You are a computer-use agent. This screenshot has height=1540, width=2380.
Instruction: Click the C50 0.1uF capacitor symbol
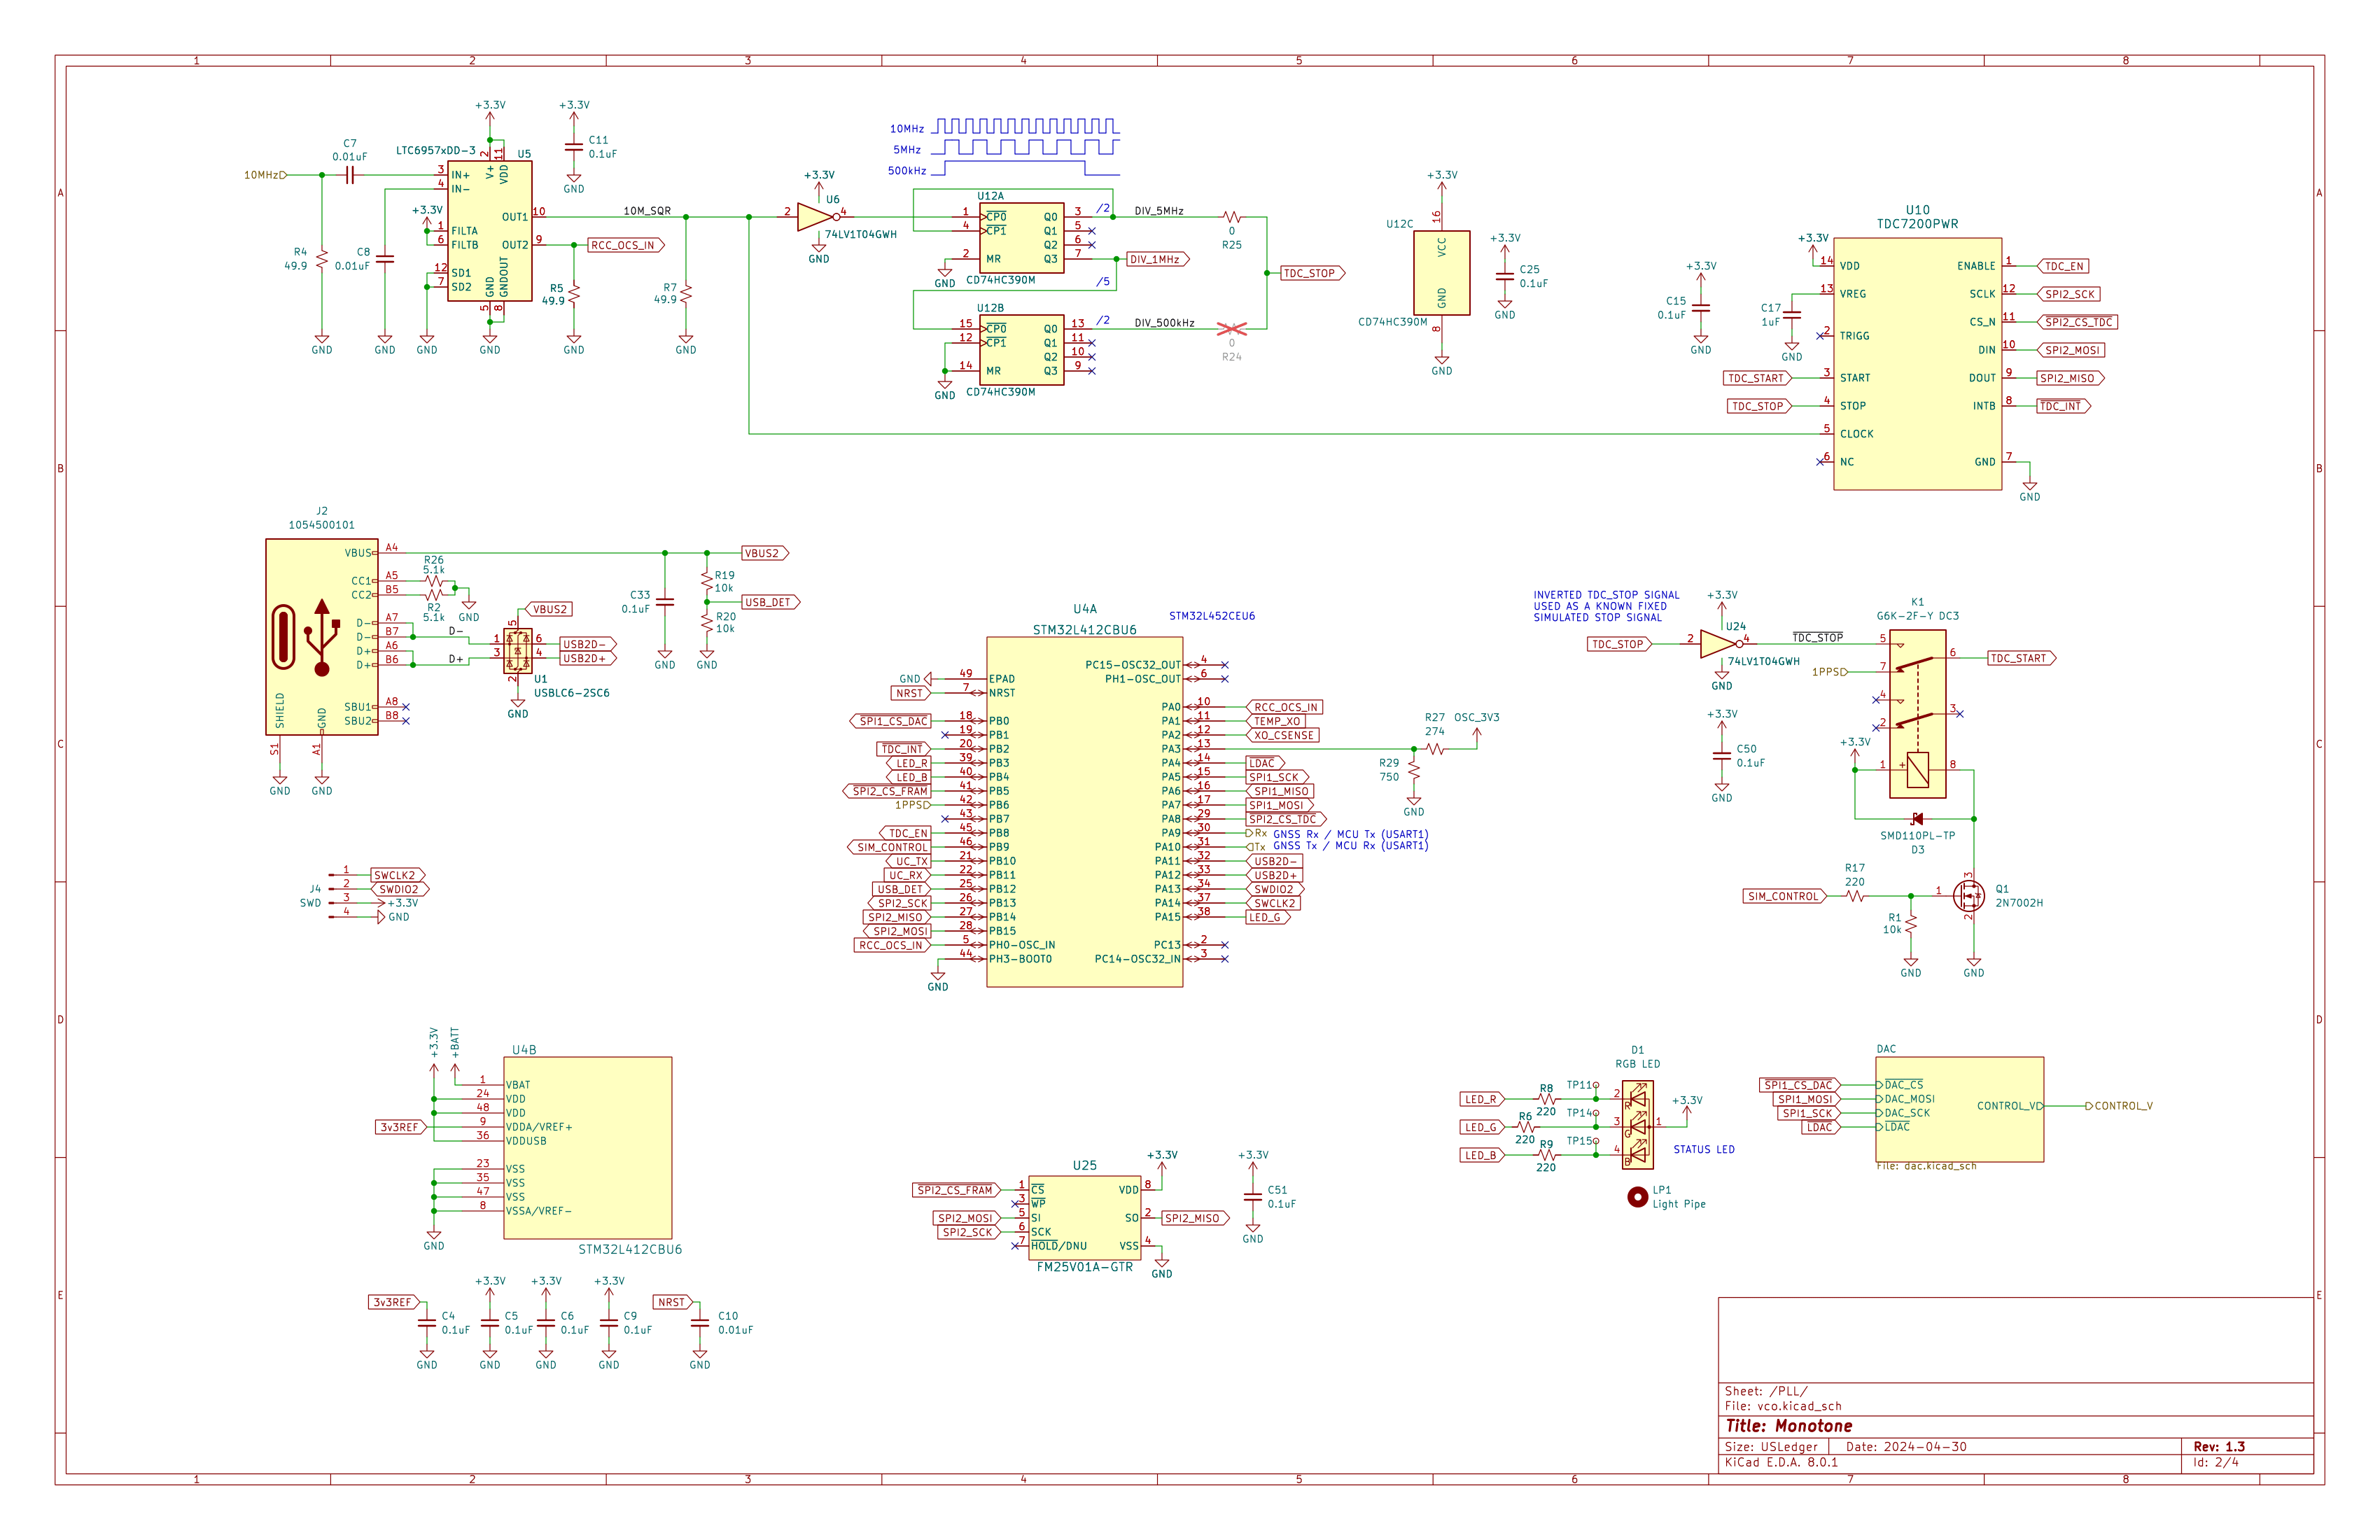click(1721, 756)
